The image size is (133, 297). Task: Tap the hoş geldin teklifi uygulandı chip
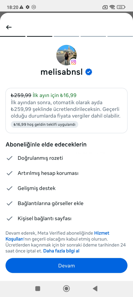[x=44, y=125]
